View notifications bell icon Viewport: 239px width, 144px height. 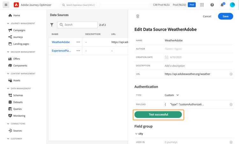(222, 5)
